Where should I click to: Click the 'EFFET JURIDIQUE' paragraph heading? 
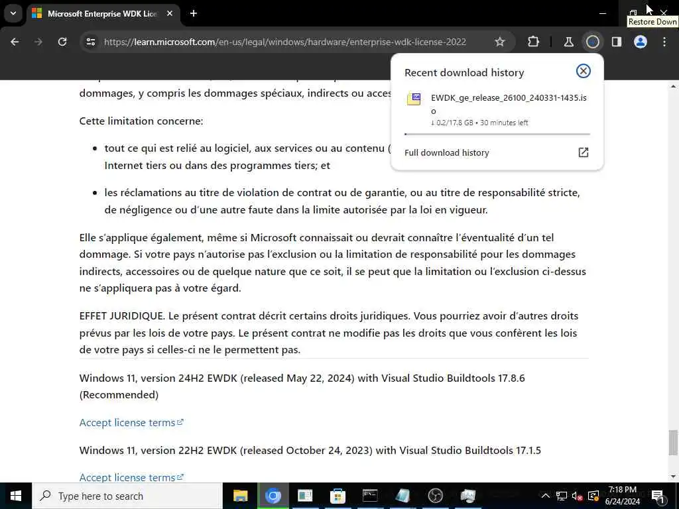122,316
